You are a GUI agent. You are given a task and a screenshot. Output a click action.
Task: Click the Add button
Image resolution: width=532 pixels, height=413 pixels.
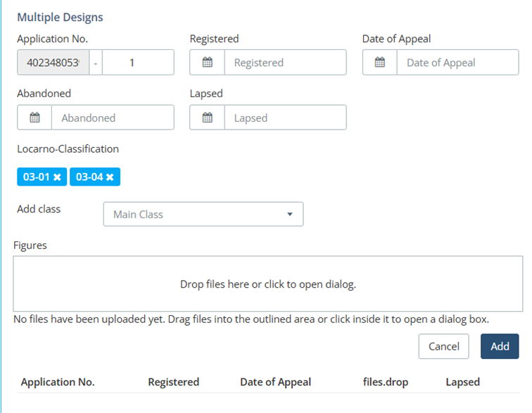click(500, 346)
